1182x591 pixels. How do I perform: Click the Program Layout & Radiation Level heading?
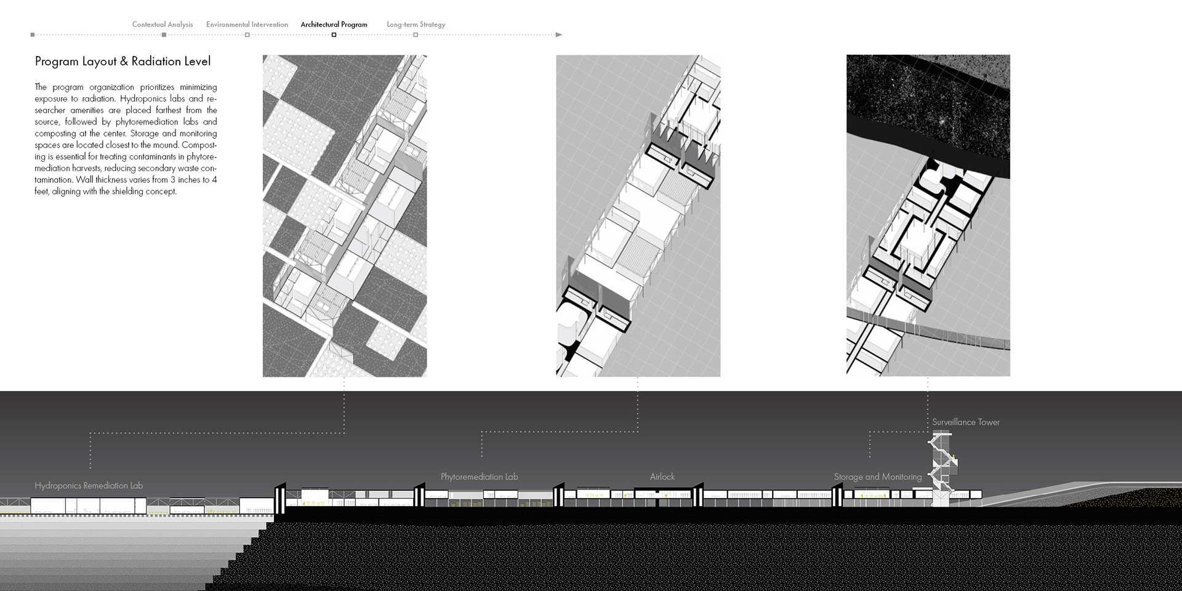click(123, 62)
